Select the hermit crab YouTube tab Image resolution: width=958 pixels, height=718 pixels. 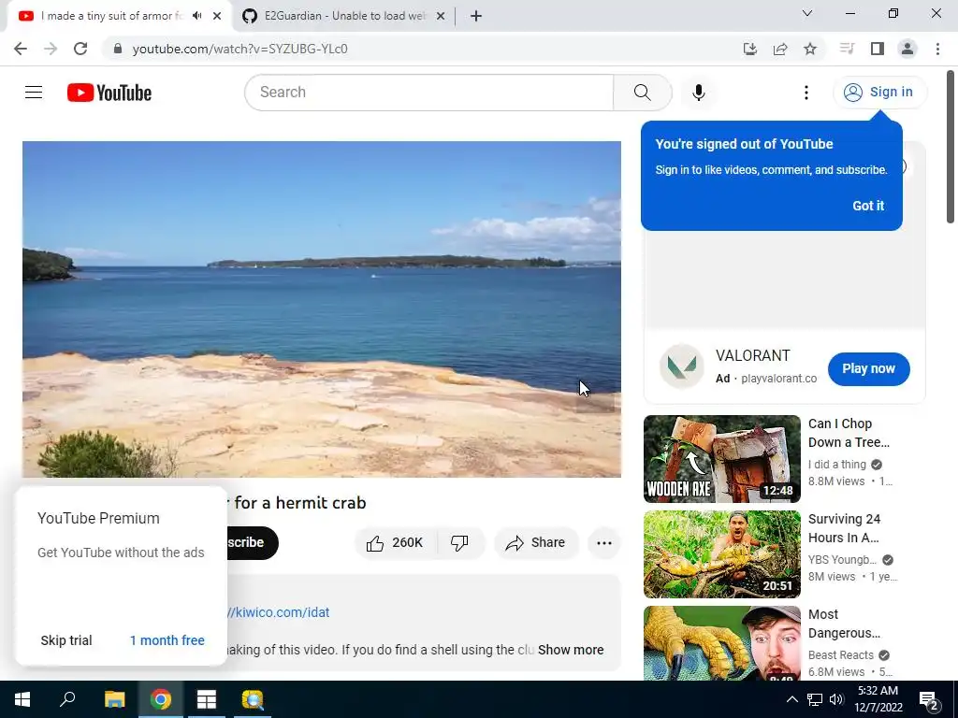point(110,16)
